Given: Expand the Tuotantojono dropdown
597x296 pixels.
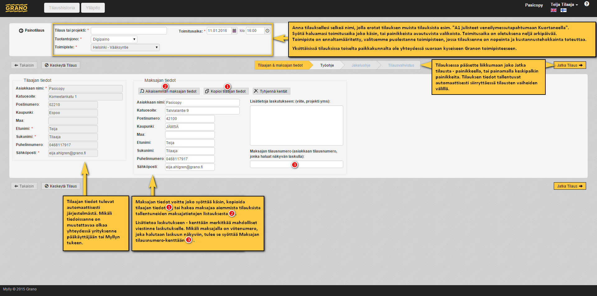Looking at the screenshot, I should (114, 39).
